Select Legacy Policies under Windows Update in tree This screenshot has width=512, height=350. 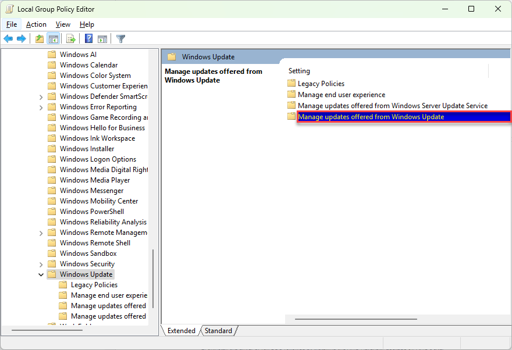(x=94, y=285)
